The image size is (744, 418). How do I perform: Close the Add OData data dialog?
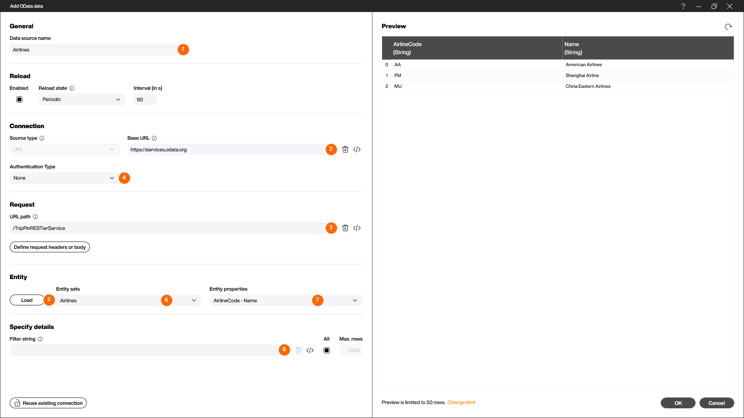tap(730, 6)
